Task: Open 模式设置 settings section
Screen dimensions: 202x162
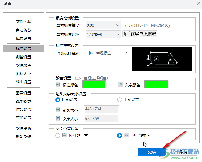Action: tap(23, 38)
